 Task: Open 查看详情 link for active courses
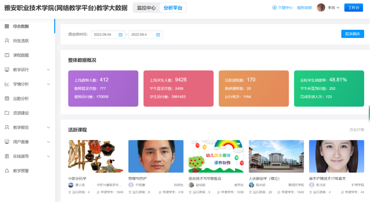point(357,130)
